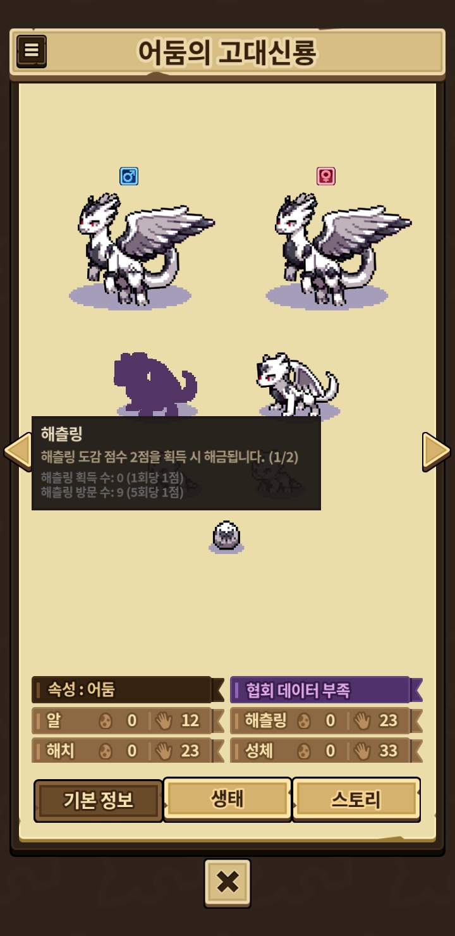Select the female adult dragon sprite
The height and width of the screenshot is (936, 455).
pos(337,250)
